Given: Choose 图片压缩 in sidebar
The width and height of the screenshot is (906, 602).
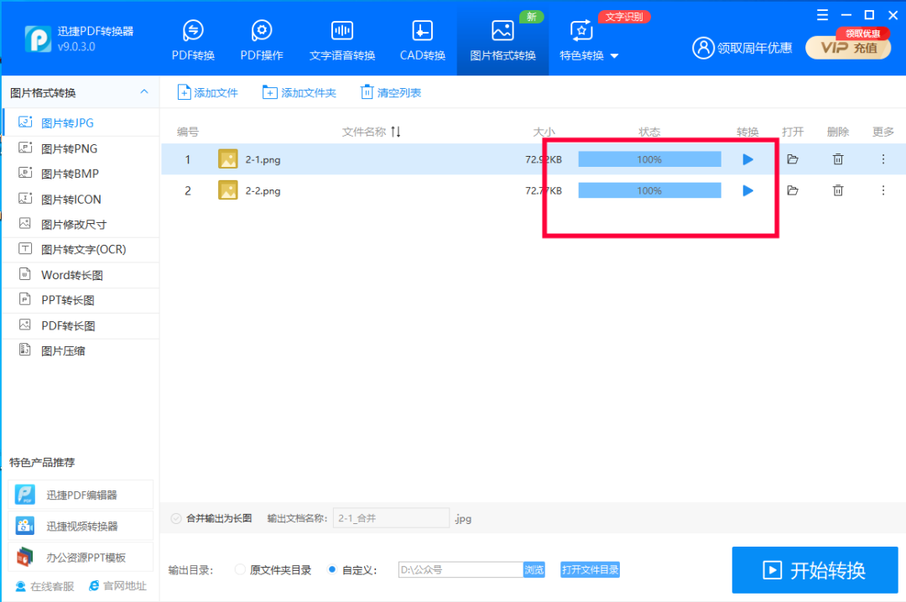Looking at the screenshot, I should click(81, 350).
